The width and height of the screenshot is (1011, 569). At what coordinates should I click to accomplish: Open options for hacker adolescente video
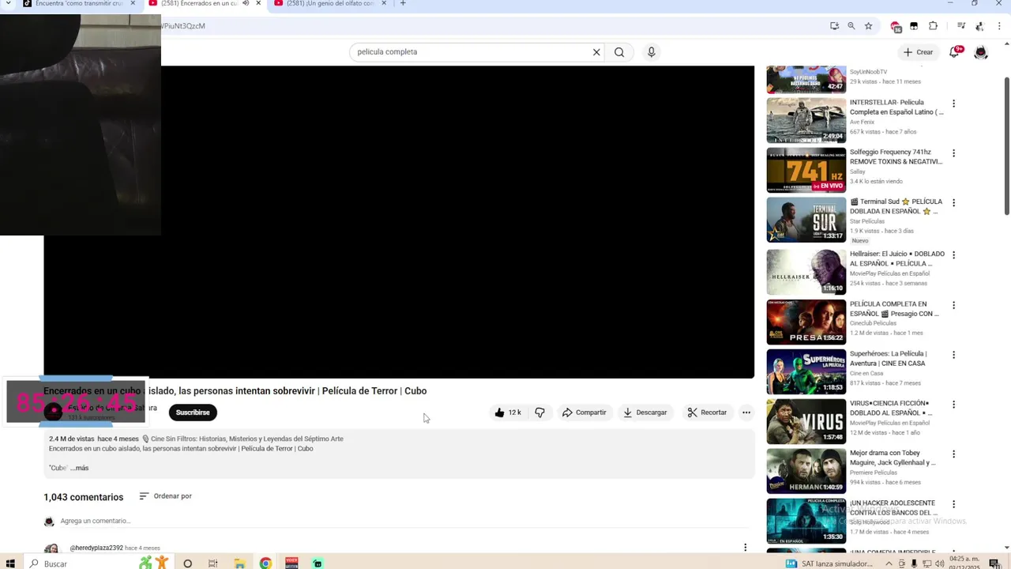[x=953, y=504]
